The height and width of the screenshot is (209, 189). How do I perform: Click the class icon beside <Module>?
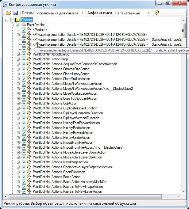tap(29, 30)
